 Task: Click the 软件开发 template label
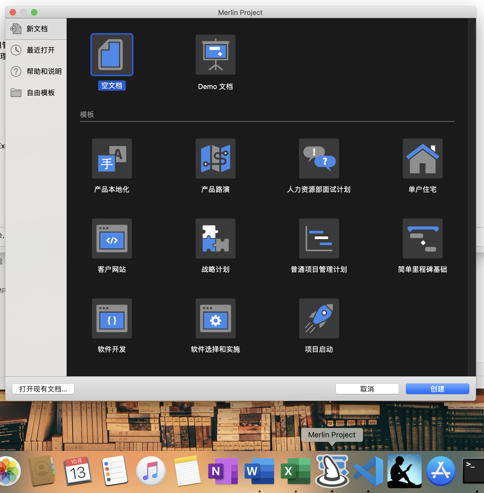[x=112, y=349]
